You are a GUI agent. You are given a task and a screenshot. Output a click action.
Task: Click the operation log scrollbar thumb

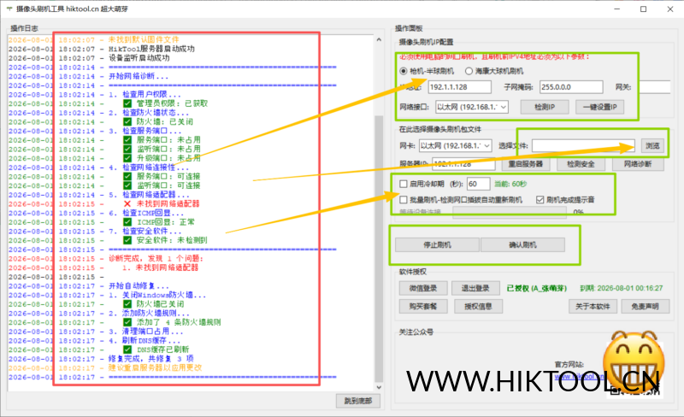tap(379, 249)
